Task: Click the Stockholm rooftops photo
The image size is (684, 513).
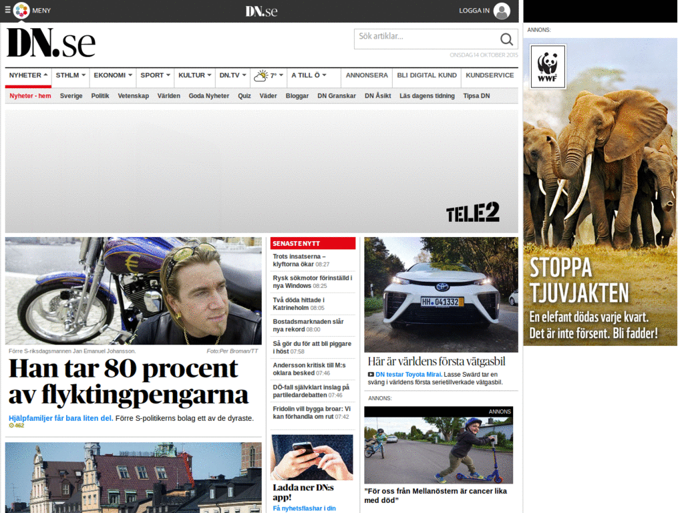Action: (134, 478)
